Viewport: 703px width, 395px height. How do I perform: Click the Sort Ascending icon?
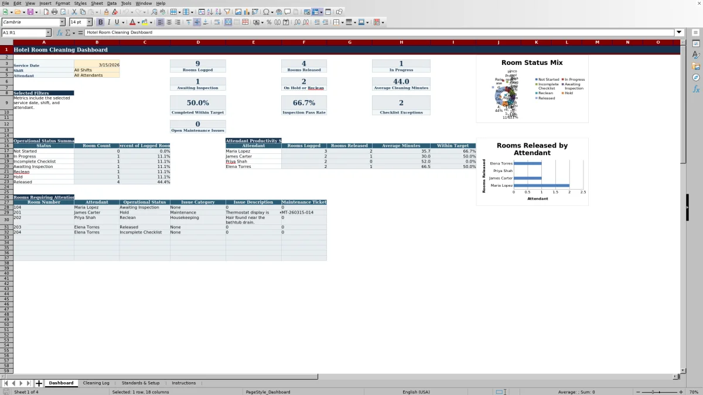coord(211,12)
